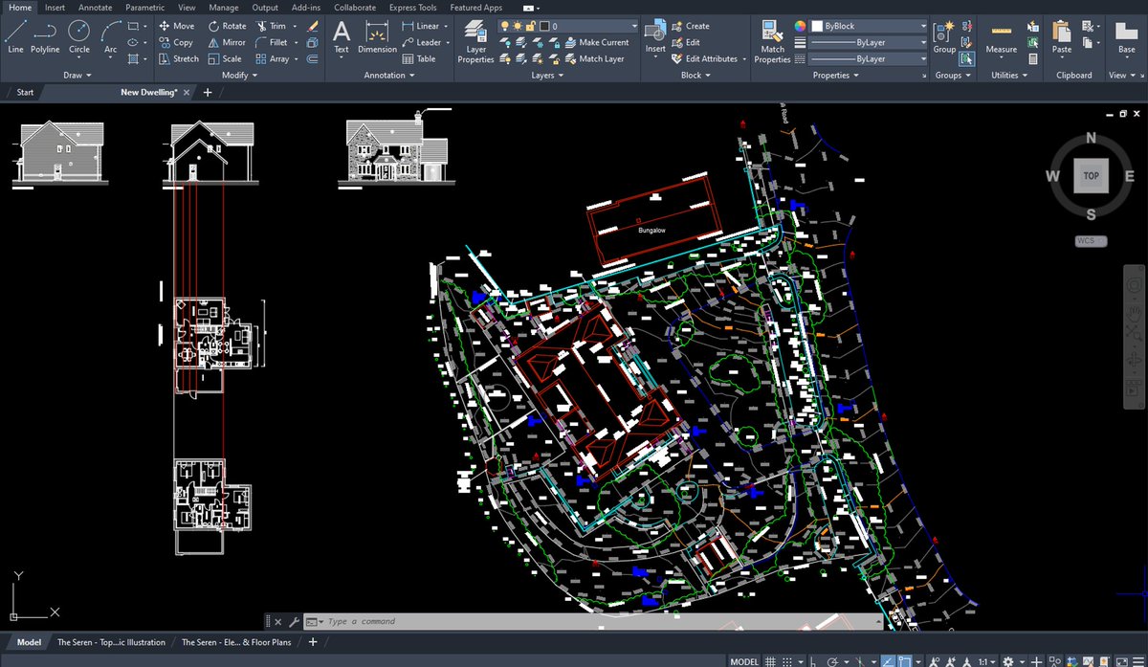The height and width of the screenshot is (667, 1148).
Task: Click the Paste clipboard icon
Action: point(1062,36)
